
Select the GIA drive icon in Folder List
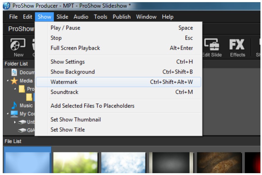pyautogui.click(x=22, y=130)
